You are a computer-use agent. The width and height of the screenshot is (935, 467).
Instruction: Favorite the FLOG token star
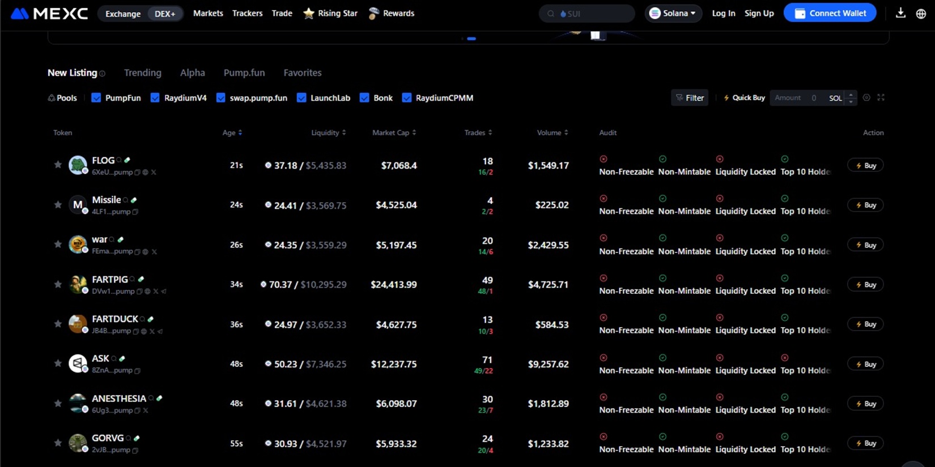(58, 165)
